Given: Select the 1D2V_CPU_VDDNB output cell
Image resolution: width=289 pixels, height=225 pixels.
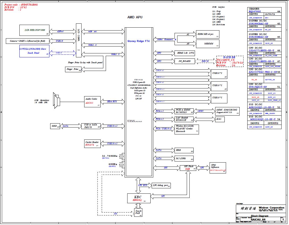Looking at the screenshot, I should pyautogui.click(x=273, y=66).
